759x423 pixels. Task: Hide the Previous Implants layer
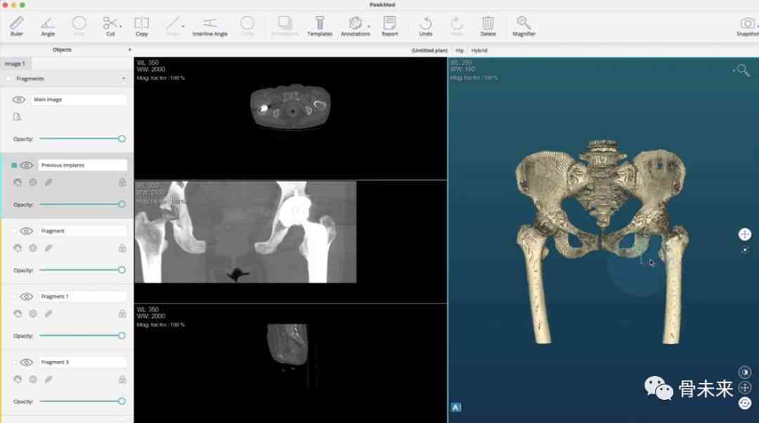(27, 166)
